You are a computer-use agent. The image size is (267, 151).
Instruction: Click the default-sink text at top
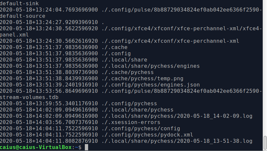click(19, 3)
